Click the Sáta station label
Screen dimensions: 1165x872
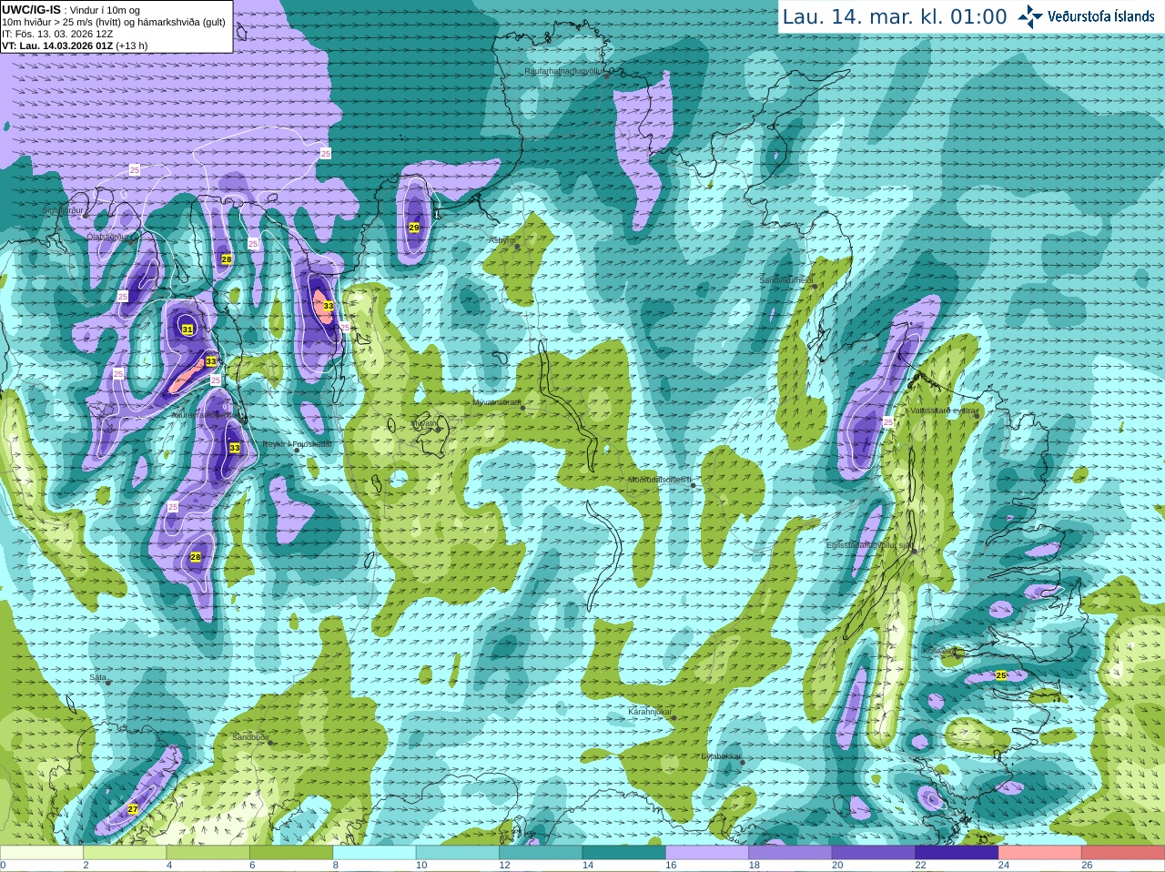97,677
